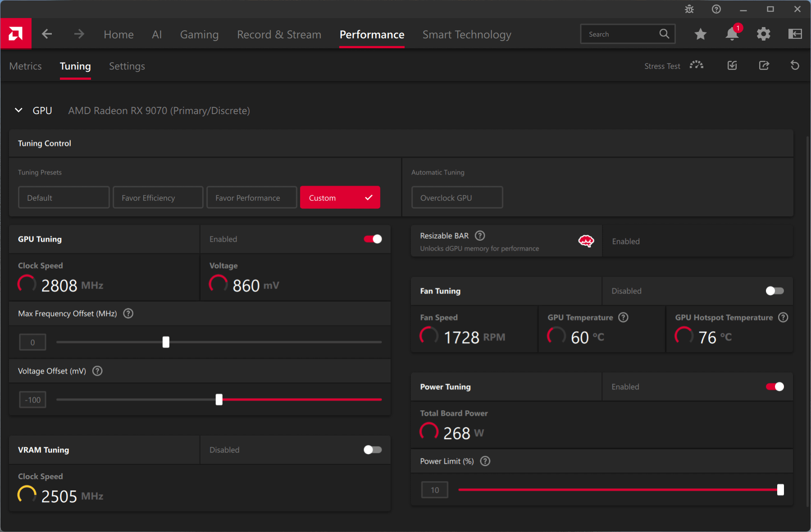The height and width of the screenshot is (532, 811).
Task: Collapse the GPU section chevron
Action: [x=18, y=110]
